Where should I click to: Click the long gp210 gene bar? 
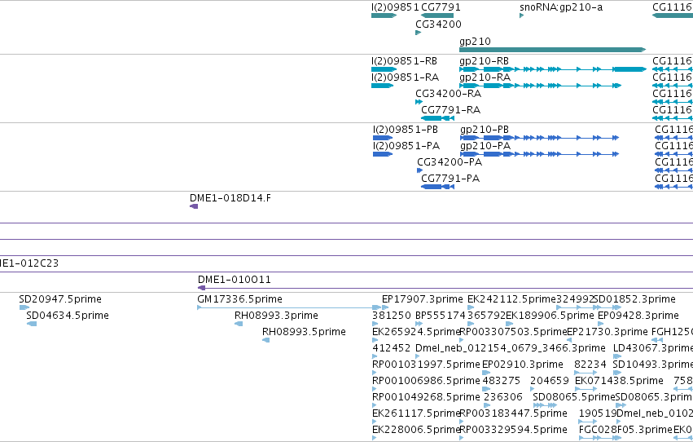point(552,50)
